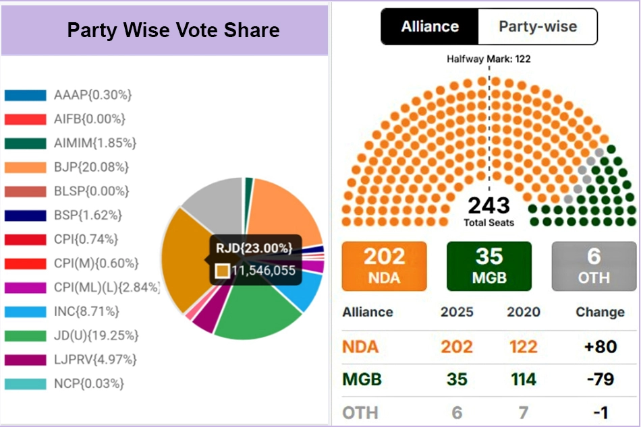The height and width of the screenshot is (427, 641).
Task: Switch to the Party-wise tab
Action: [536, 27]
